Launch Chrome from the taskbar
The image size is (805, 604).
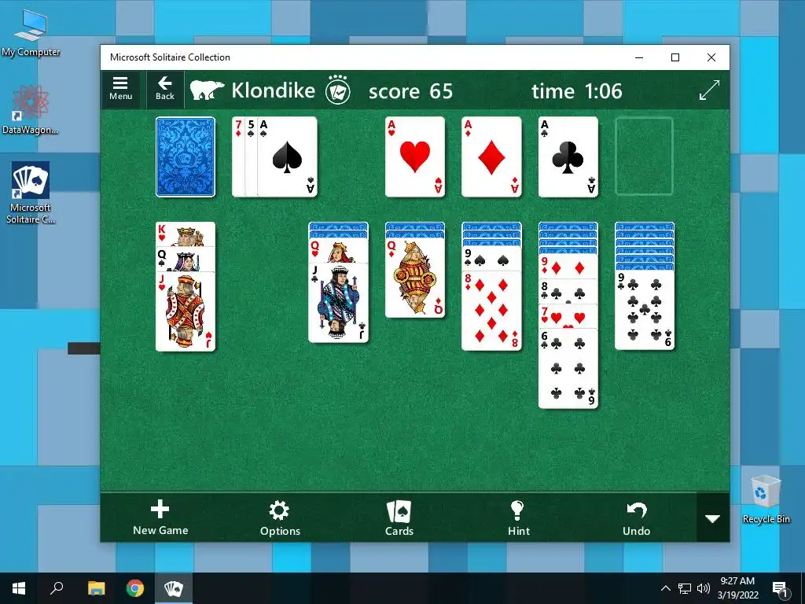135,588
